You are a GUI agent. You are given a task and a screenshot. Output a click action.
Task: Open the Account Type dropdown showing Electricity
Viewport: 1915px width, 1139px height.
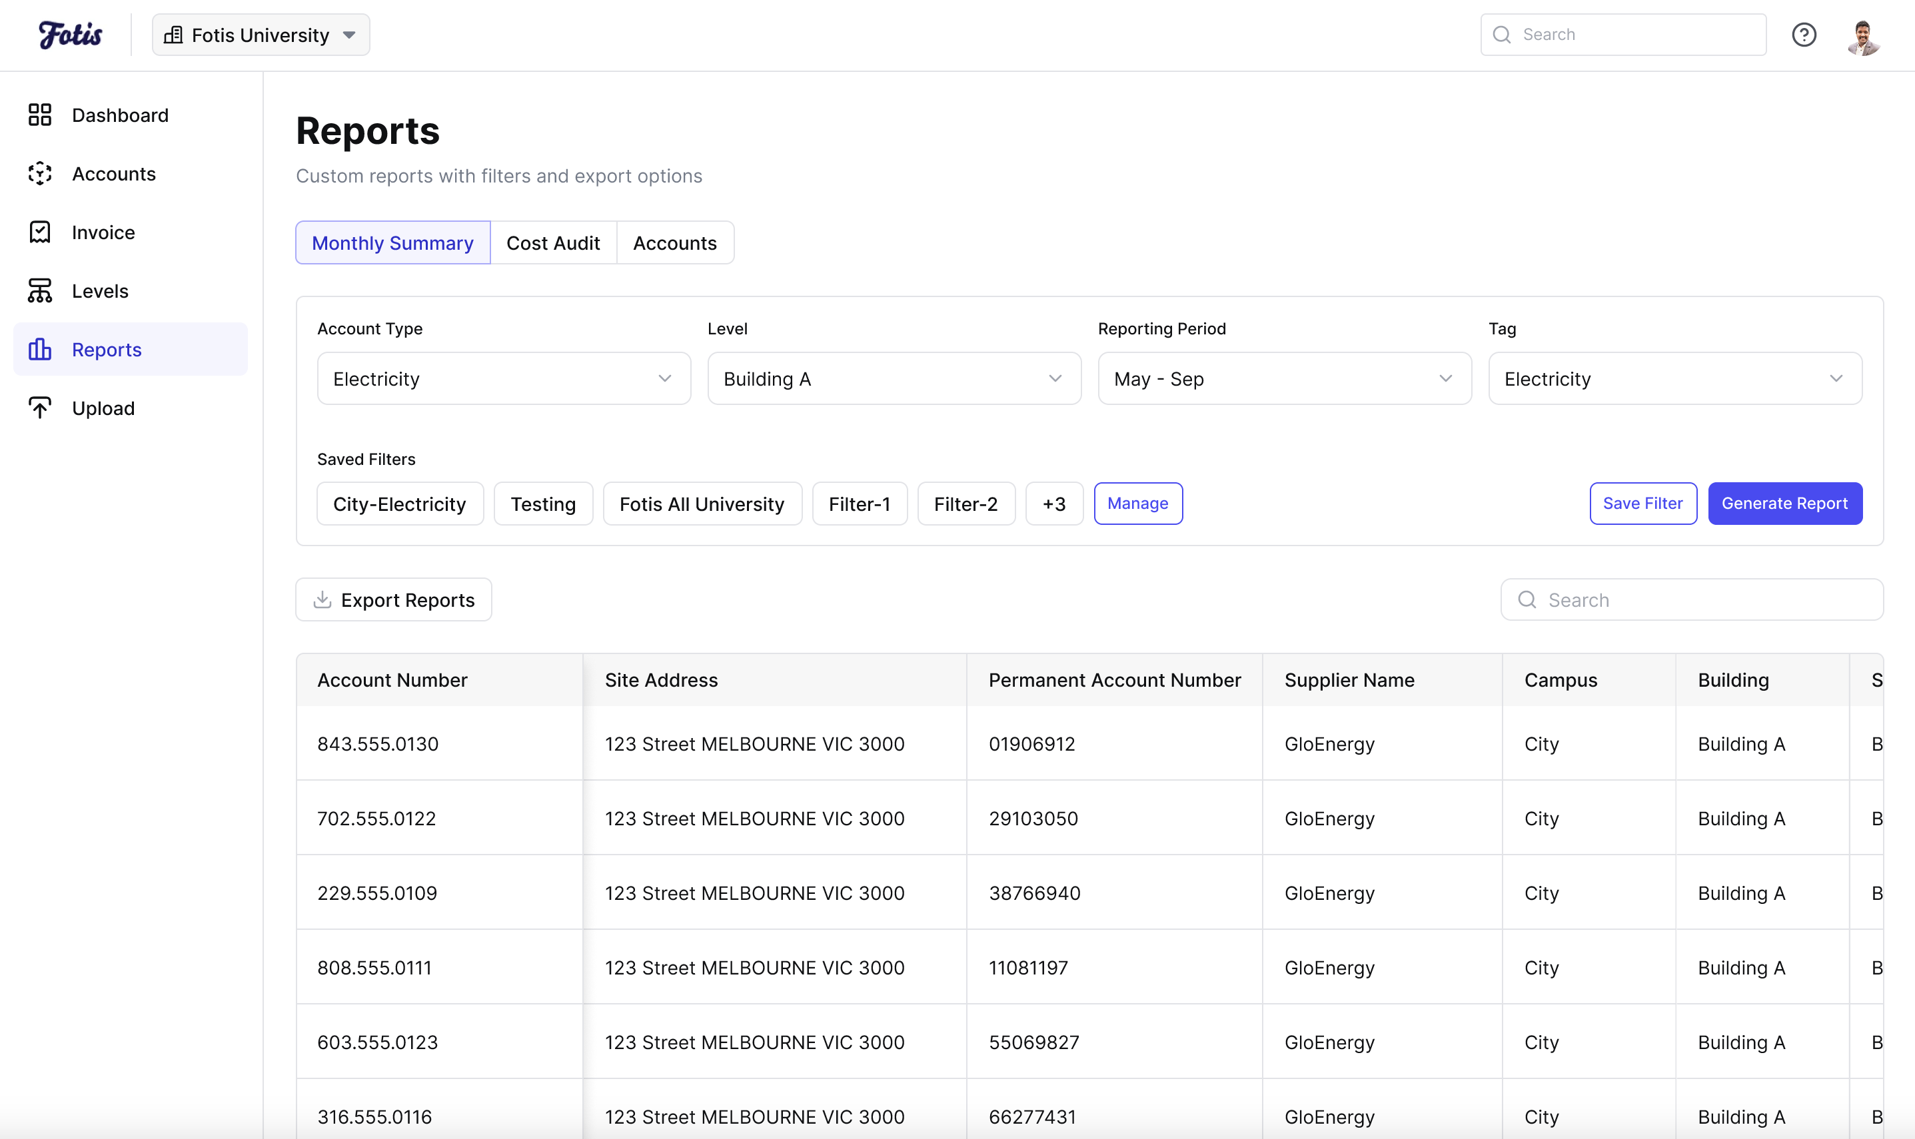click(x=502, y=378)
